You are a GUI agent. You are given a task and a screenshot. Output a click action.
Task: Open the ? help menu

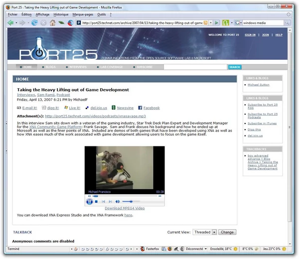click(111, 14)
